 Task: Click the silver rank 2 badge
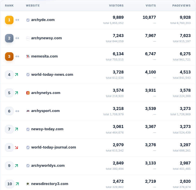9,38
